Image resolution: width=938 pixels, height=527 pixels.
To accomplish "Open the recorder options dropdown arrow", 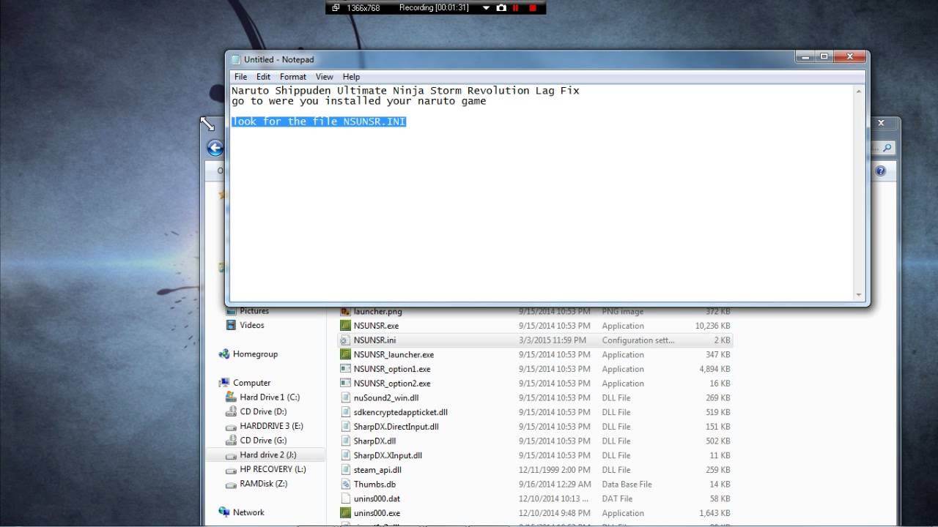I will 485,8.
